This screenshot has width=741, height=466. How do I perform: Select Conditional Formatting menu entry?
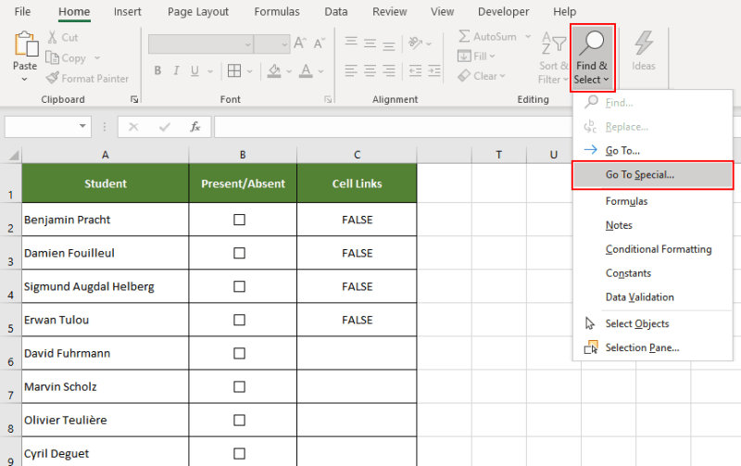point(653,249)
